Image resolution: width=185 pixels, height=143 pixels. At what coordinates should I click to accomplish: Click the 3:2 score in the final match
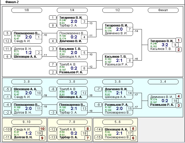point(165,45)
